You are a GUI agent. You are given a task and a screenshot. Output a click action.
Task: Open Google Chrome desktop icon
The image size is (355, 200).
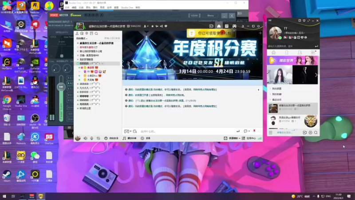click(x=7, y=102)
